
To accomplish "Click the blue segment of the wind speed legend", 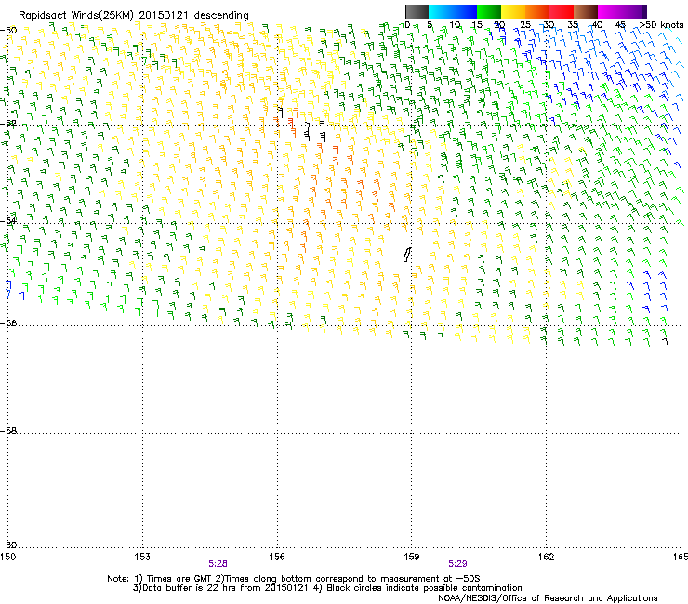I will coord(453,11).
